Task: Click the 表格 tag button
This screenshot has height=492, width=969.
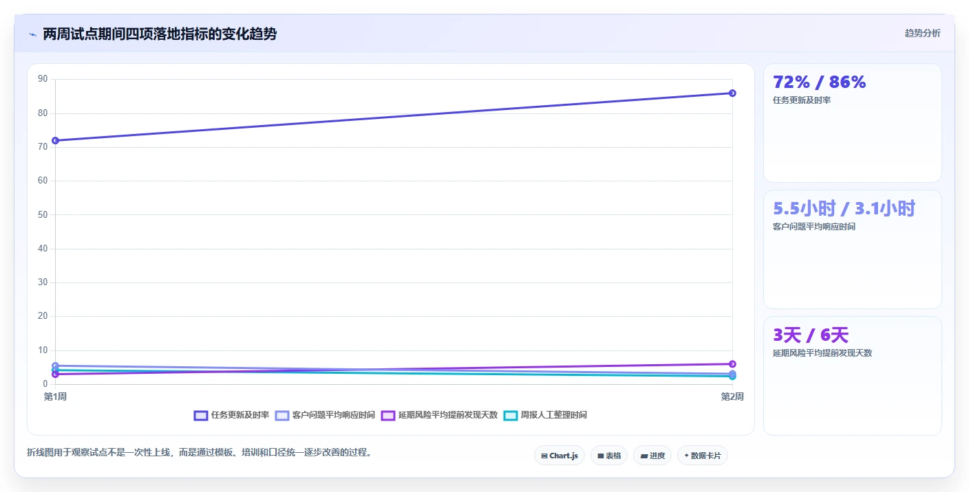Action: [609, 456]
